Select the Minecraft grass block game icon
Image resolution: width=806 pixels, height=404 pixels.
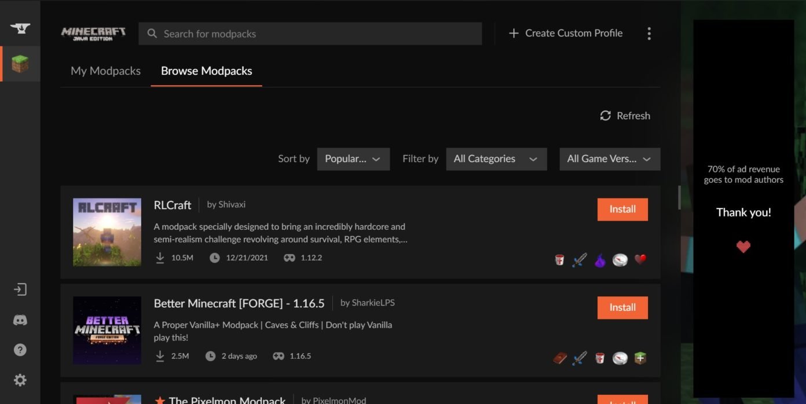[x=20, y=64]
